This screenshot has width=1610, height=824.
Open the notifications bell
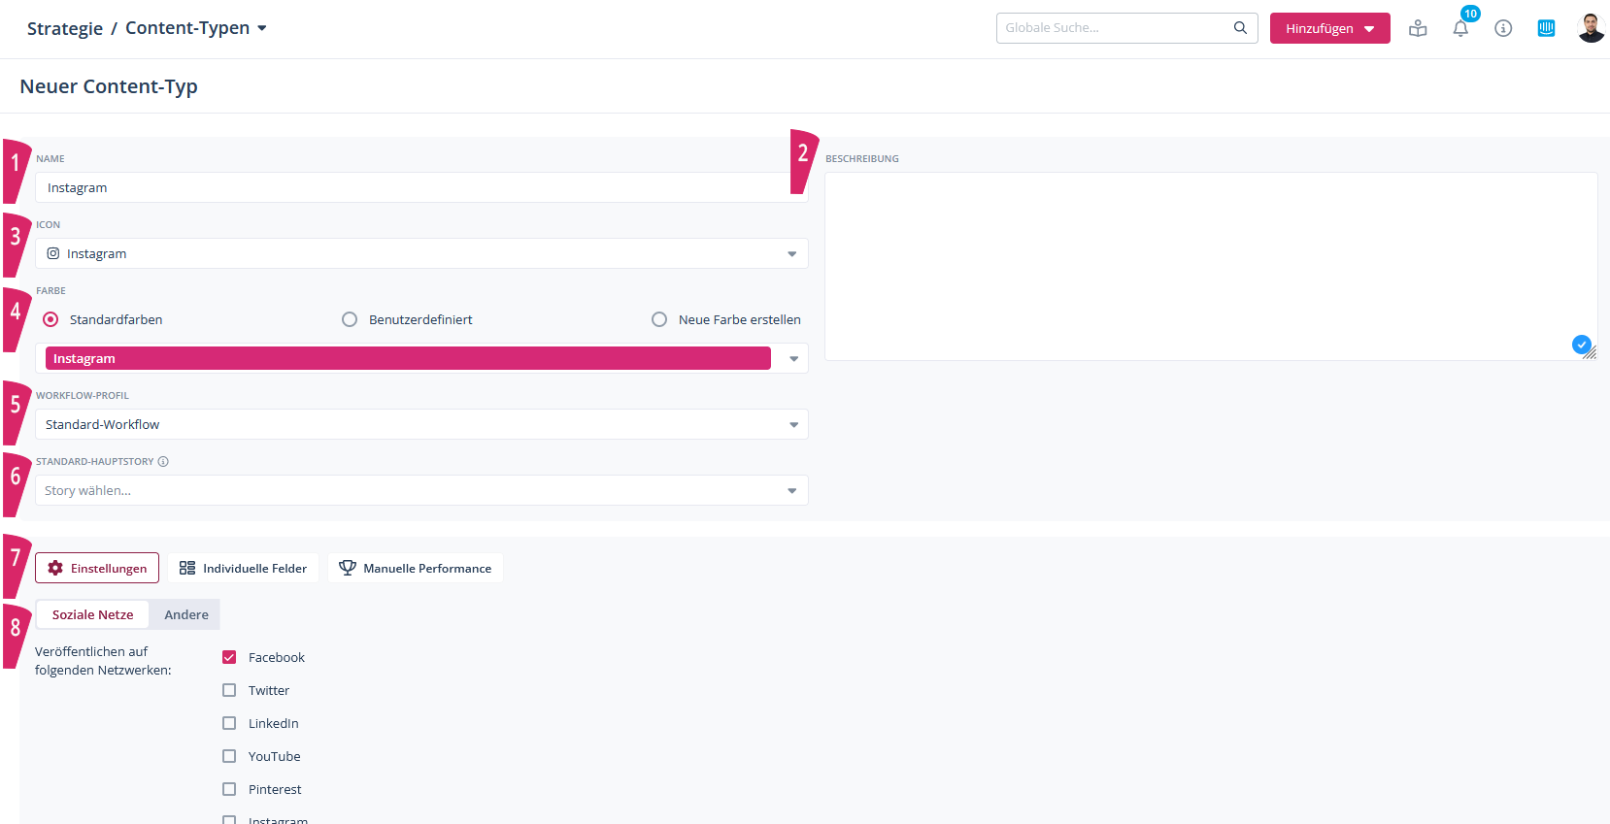(x=1460, y=29)
